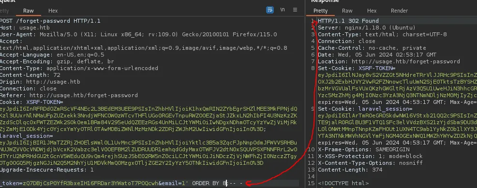The image size is (477, 188).
Task: Select the response Hex tab
Action: (372, 11)
